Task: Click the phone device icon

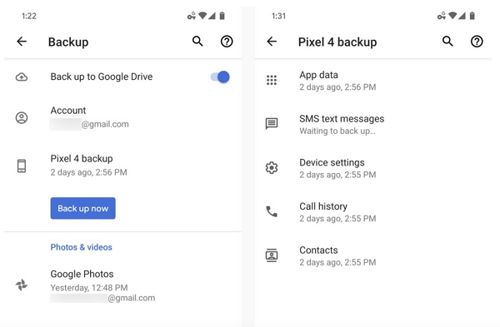Action: pyautogui.click(x=22, y=166)
